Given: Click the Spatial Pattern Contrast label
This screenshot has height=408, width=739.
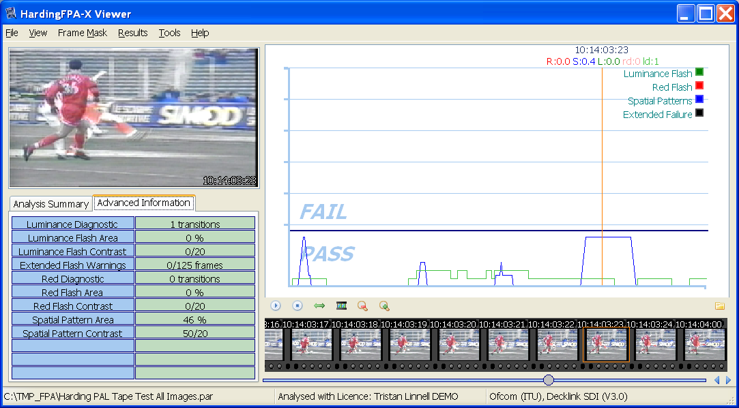Looking at the screenshot, I should 72,334.
